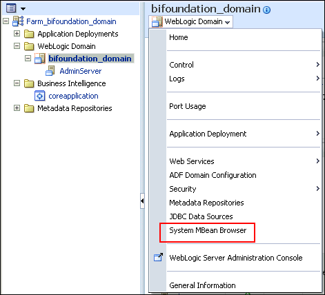Open the AdminServer link

pyautogui.click(x=81, y=71)
